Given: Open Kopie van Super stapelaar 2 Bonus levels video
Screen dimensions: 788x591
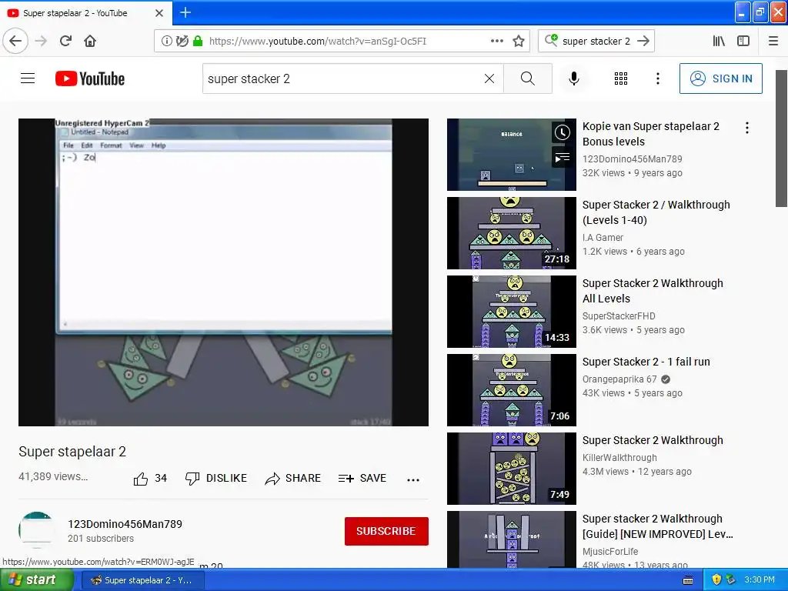Looking at the screenshot, I should (651, 134).
